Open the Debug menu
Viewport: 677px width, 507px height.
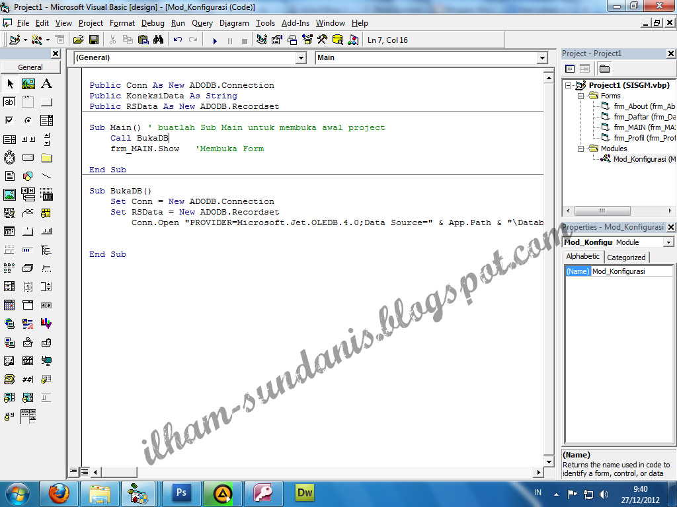(x=153, y=23)
